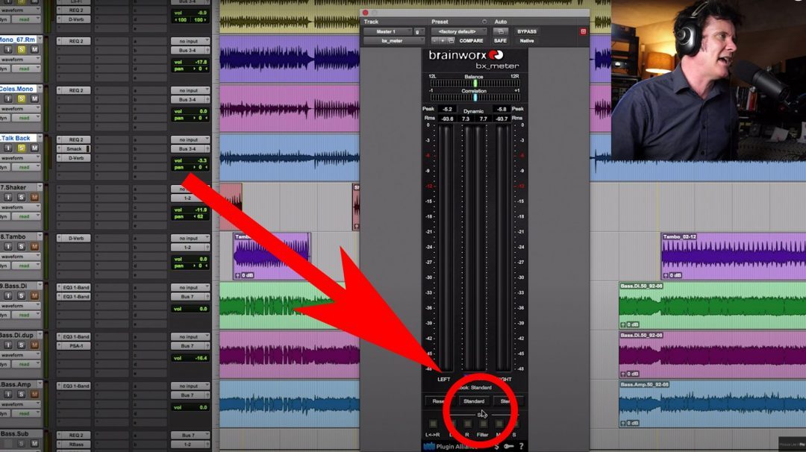Solo the Mono_67.Rm track
806x452 pixels.
coord(21,49)
